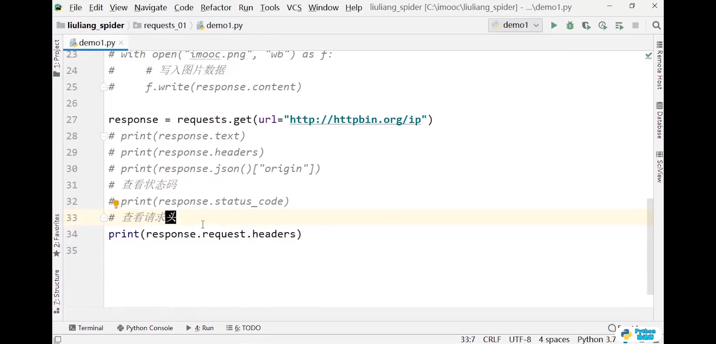Follow the httpbin.org/ip URL link

click(x=355, y=119)
